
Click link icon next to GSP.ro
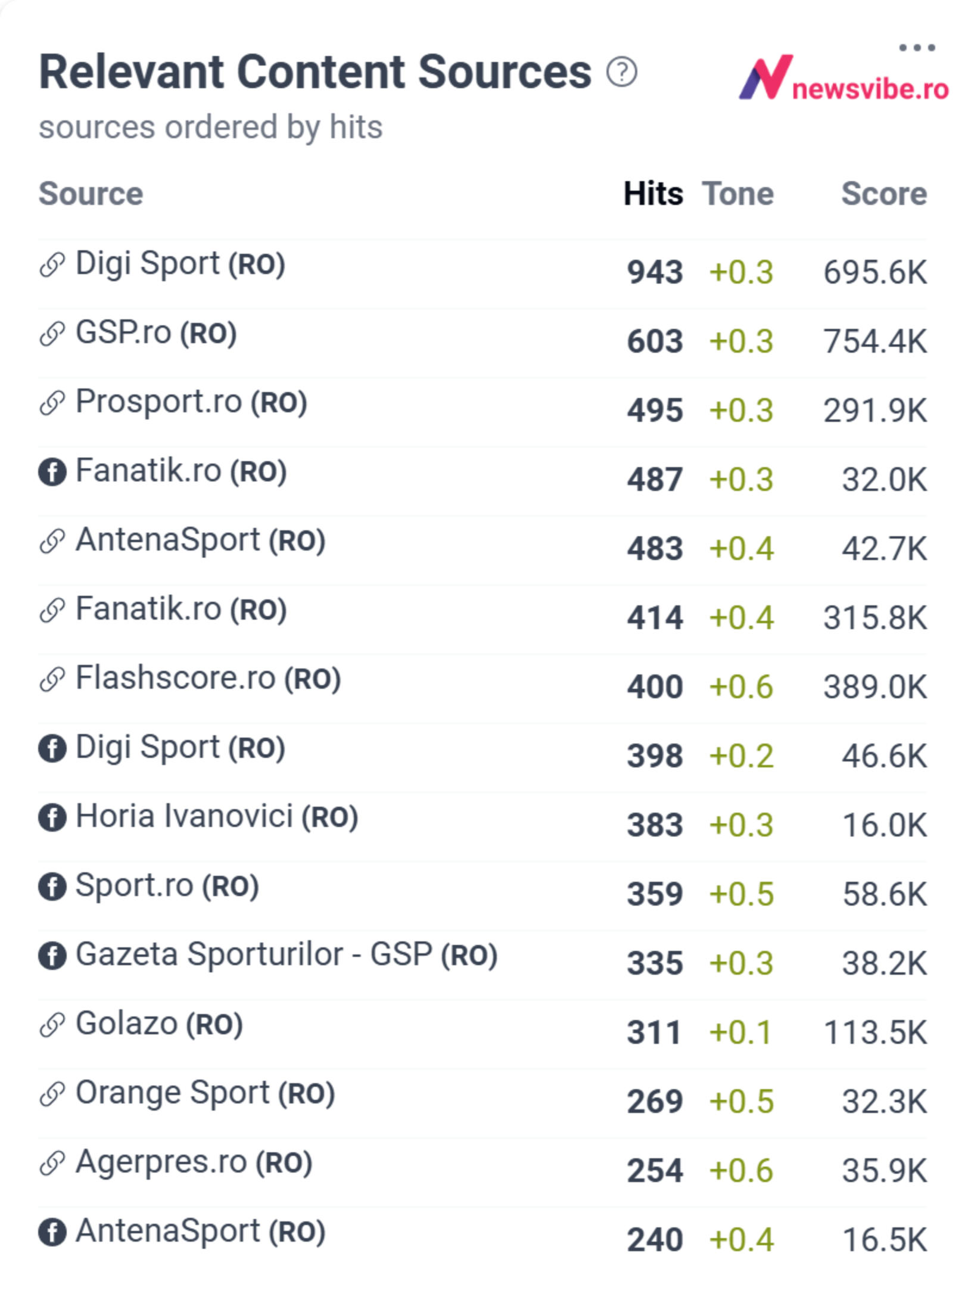52,334
